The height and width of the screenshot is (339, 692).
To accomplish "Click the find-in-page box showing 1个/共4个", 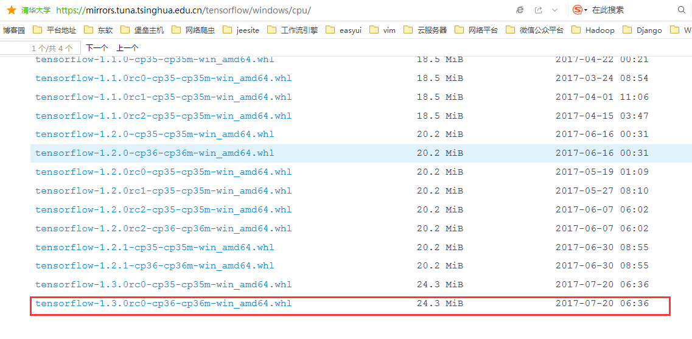I will tap(40, 47).
